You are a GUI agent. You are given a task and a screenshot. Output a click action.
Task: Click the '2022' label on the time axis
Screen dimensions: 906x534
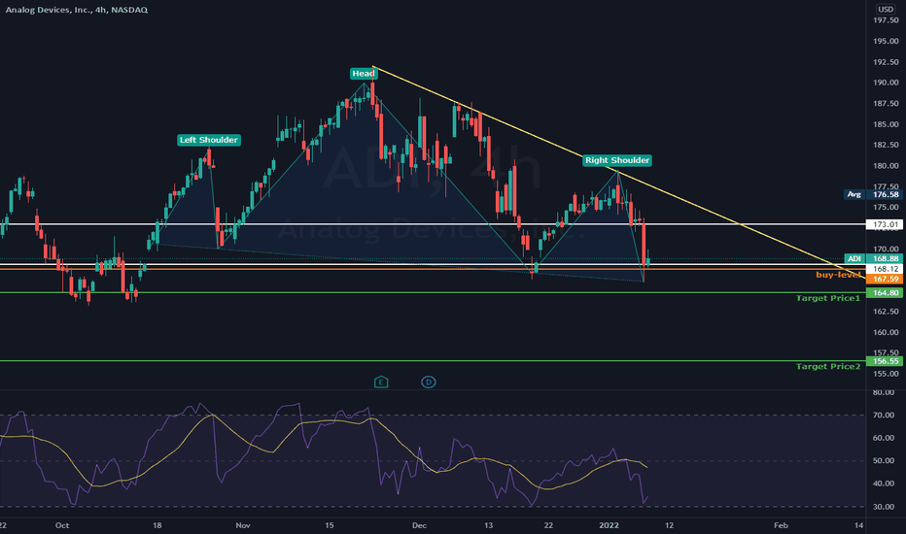609,525
